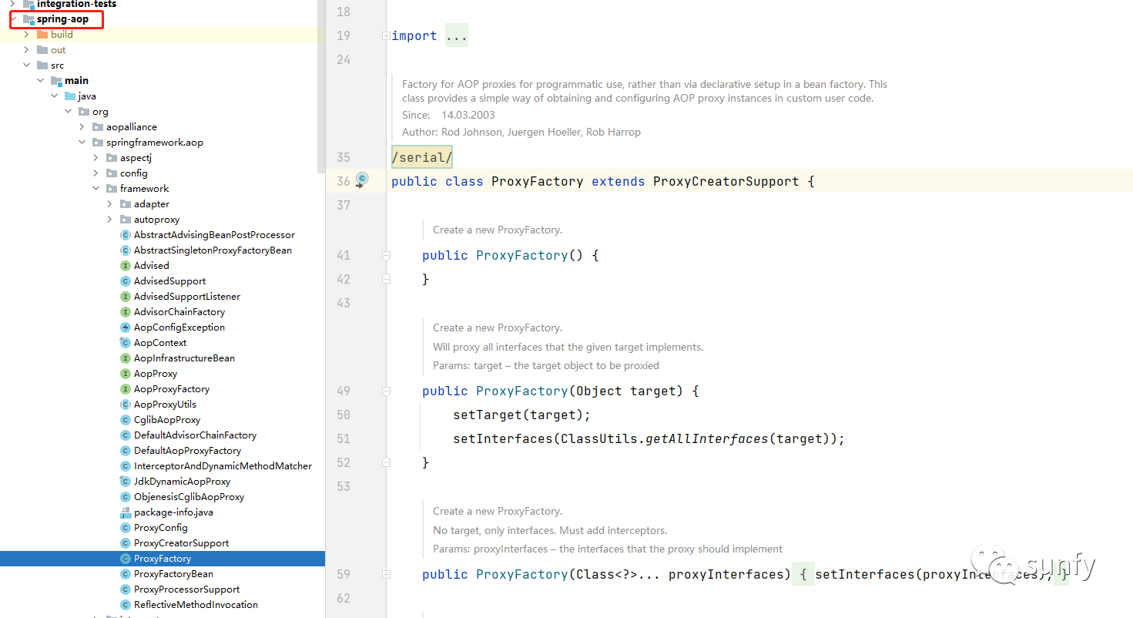Click the AopContext class icon
The width and height of the screenshot is (1133, 618).
click(126, 343)
